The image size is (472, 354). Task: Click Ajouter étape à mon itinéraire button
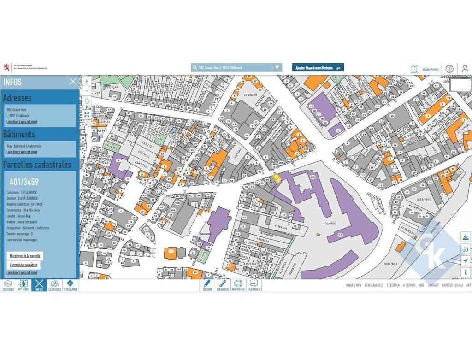[318, 68]
